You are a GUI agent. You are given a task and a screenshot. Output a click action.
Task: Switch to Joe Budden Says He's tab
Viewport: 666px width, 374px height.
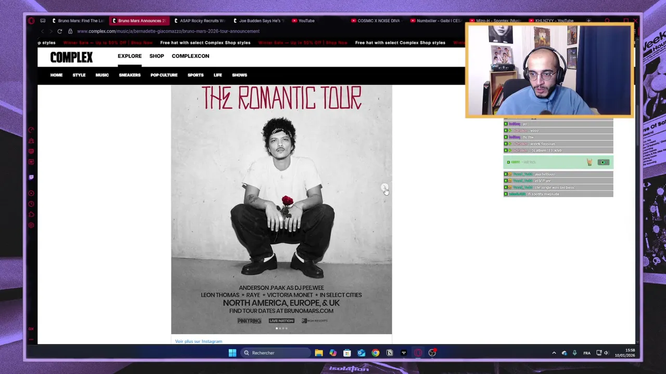click(258, 21)
